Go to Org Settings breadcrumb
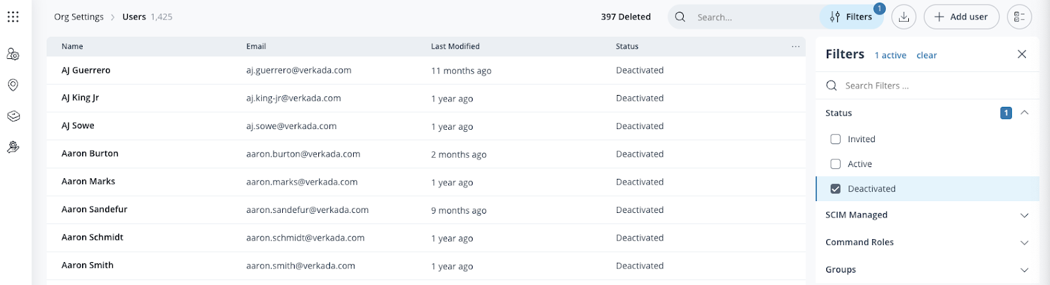Image resolution: width=1050 pixels, height=285 pixels. coord(79,17)
